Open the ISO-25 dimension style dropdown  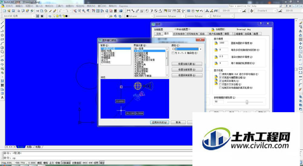[240, 11]
